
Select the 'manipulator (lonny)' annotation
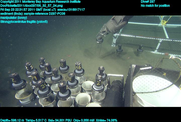coord(14,18)
